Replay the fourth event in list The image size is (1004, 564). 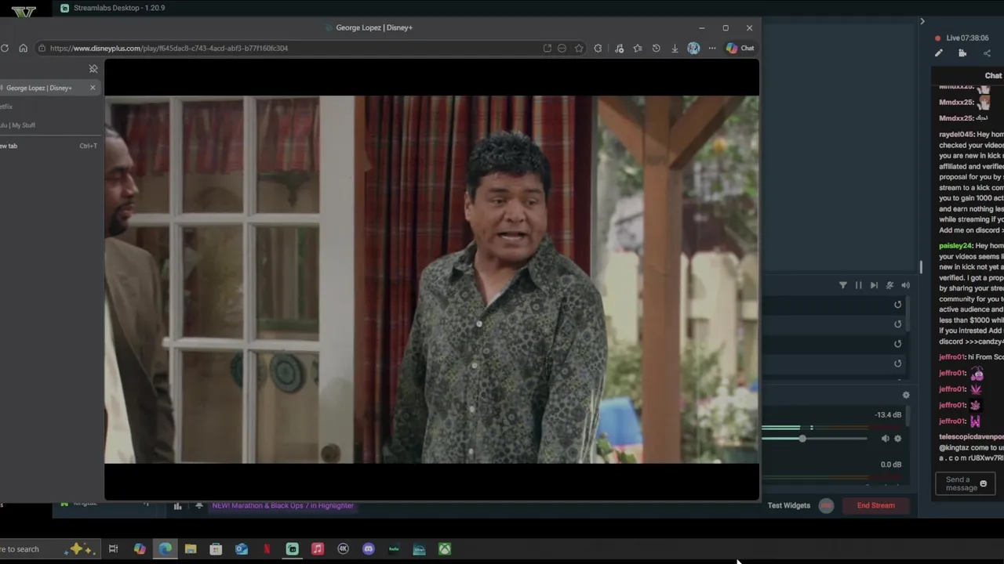[898, 363]
